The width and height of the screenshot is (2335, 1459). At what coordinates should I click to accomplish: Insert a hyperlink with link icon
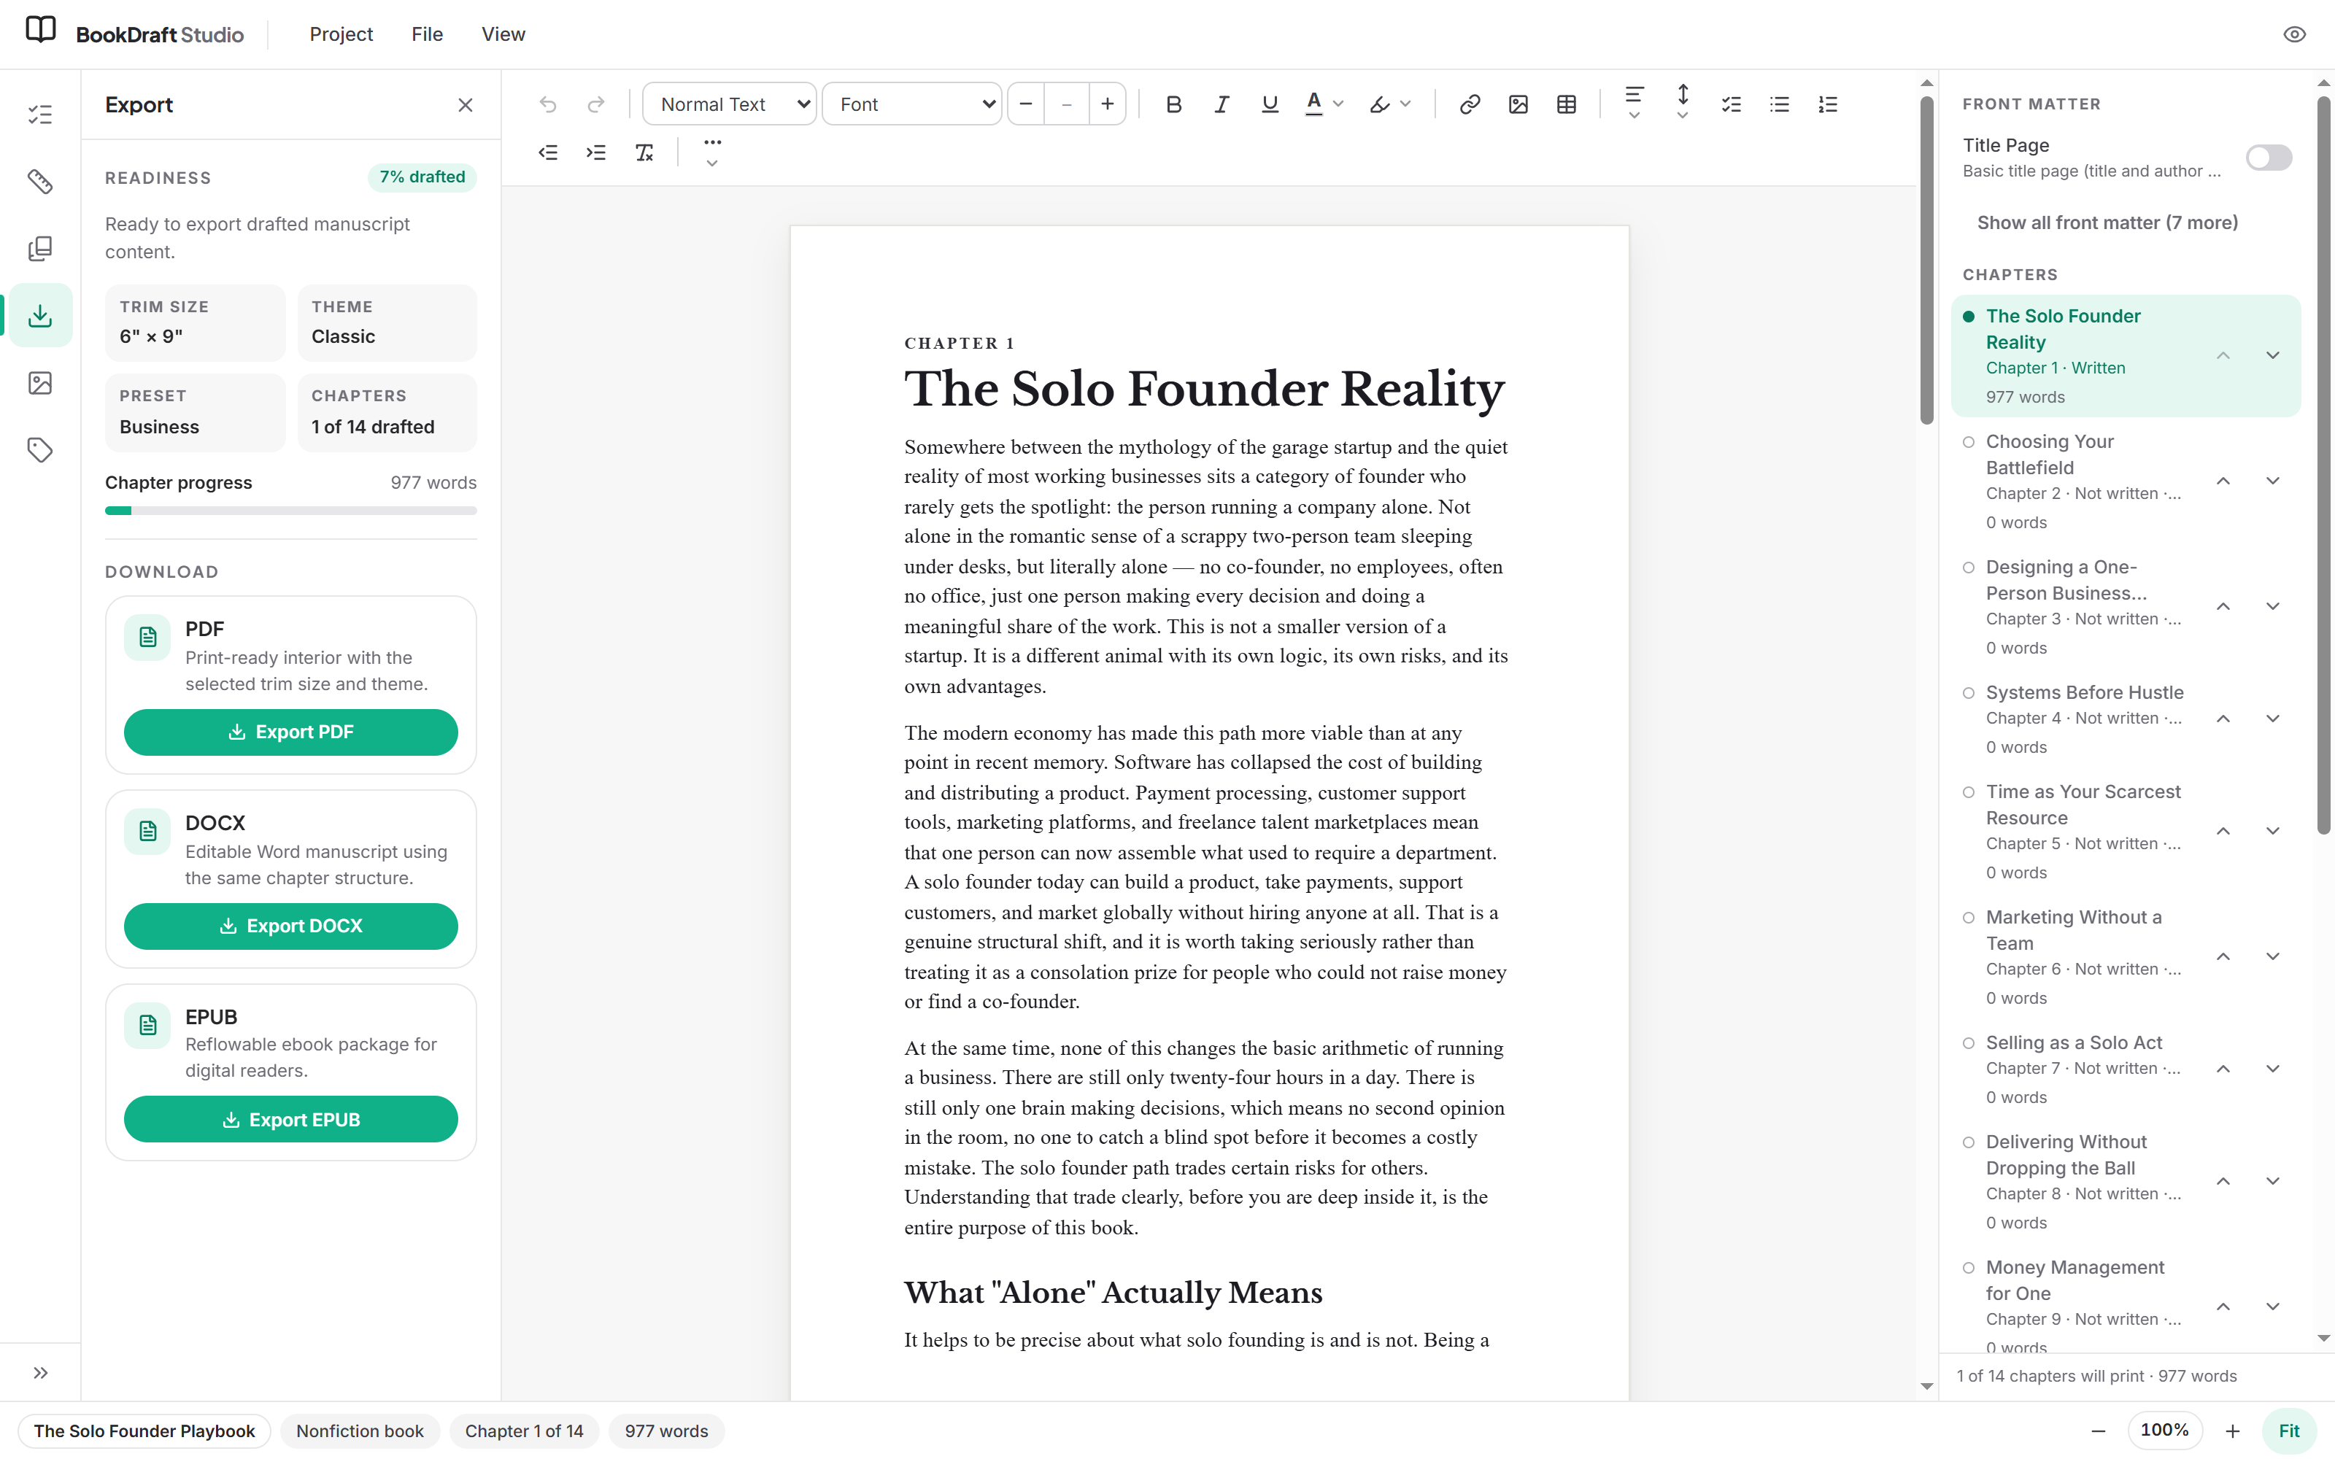(x=1470, y=104)
